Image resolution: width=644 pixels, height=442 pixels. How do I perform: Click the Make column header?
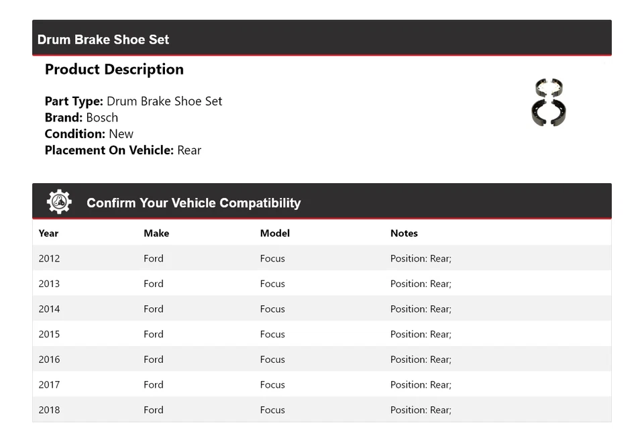point(156,233)
